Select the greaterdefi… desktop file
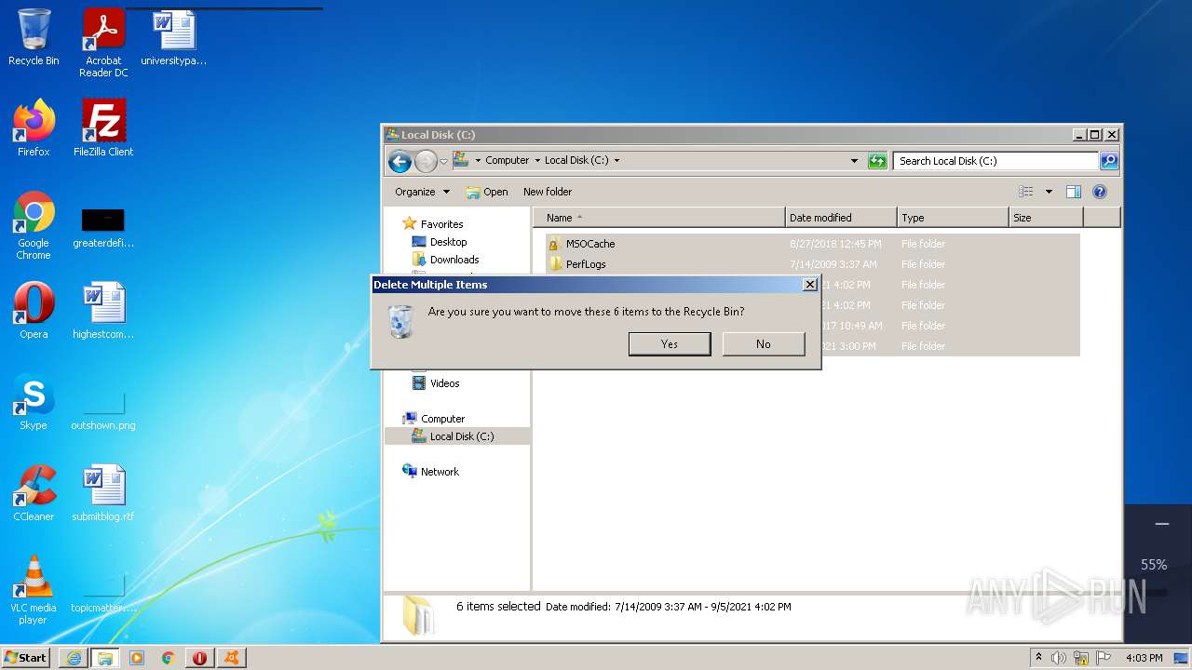This screenshot has width=1192, height=670. [103, 226]
